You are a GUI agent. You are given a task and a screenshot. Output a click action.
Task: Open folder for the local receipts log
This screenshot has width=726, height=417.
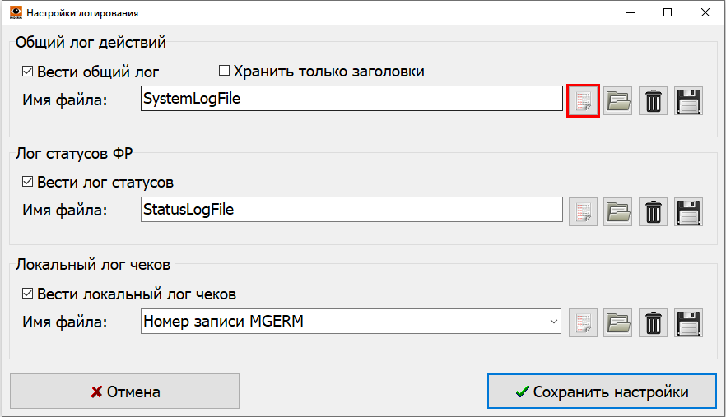point(618,322)
